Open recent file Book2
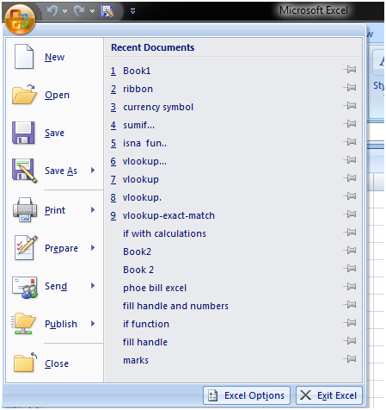Viewport: 386px width, 410px height. (137, 252)
